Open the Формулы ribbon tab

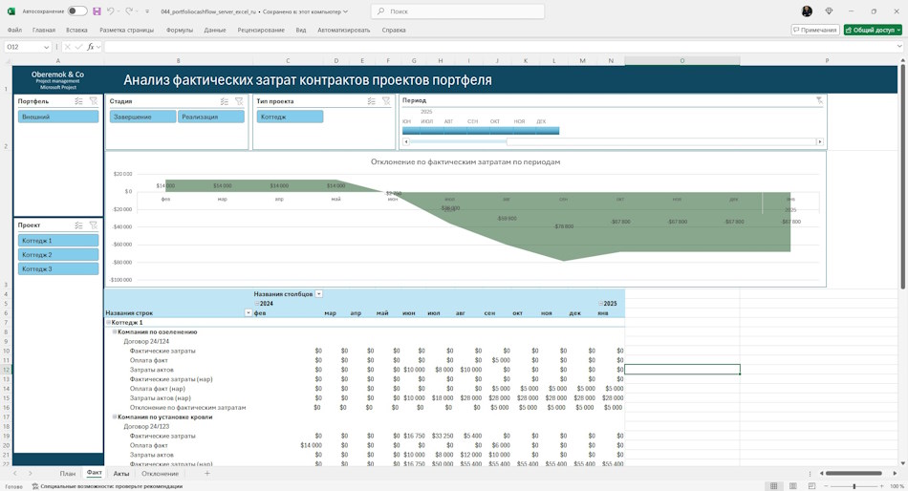tap(179, 31)
